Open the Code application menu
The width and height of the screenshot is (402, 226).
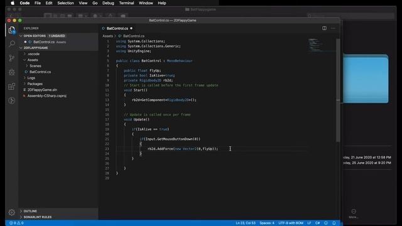click(24, 3)
